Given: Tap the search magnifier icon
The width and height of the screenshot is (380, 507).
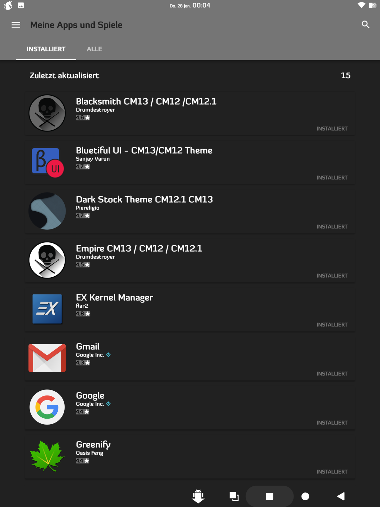Looking at the screenshot, I should (x=365, y=25).
